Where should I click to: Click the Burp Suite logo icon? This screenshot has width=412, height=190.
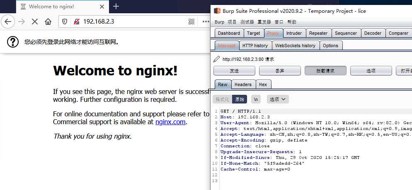click(x=217, y=11)
